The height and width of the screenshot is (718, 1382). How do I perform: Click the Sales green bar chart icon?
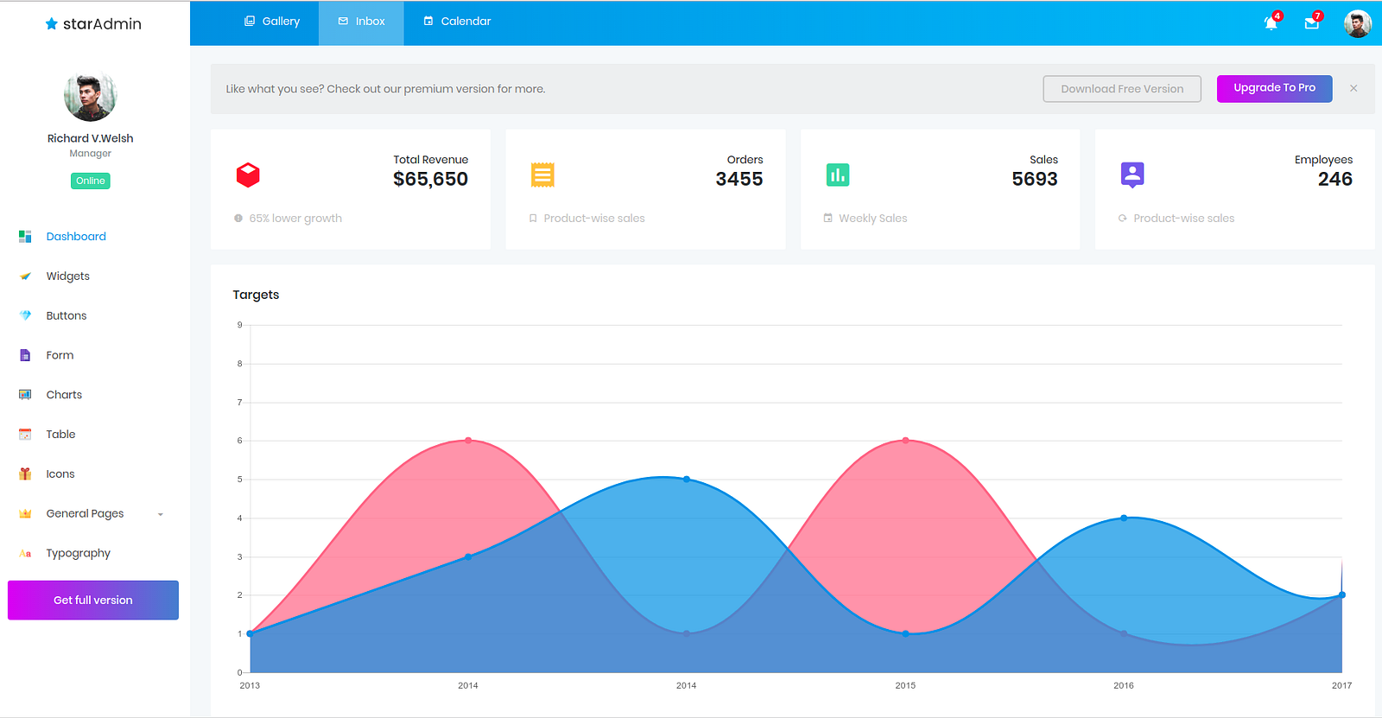coord(838,175)
